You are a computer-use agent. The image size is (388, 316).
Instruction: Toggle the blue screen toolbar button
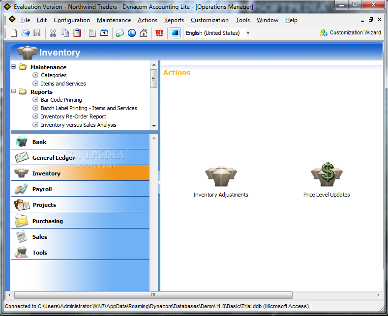(x=175, y=33)
